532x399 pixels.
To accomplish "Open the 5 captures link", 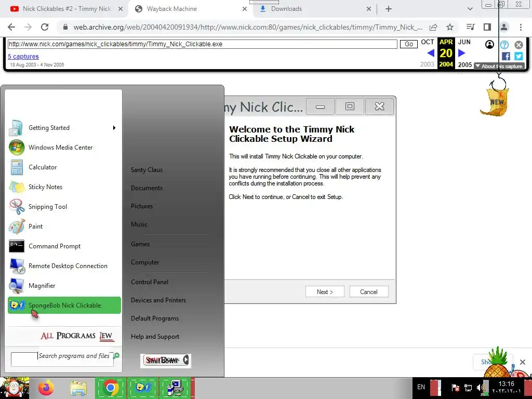I will click(x=23, y=56).
